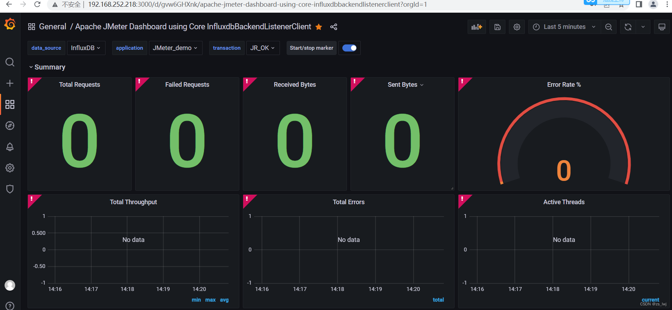Click the data_source variable label
The height and width of the screenshot is (310, 672).
tap(46, 48)
